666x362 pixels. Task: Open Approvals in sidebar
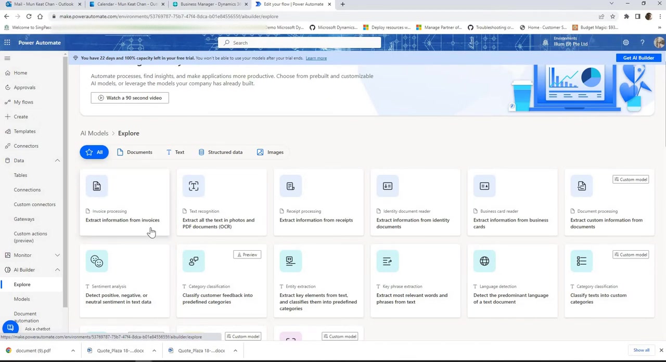[24, 87]
